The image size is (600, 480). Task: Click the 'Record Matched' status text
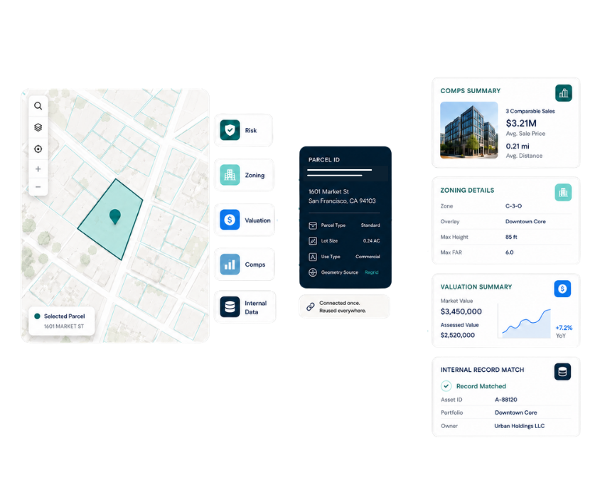(x=481, y=386)
